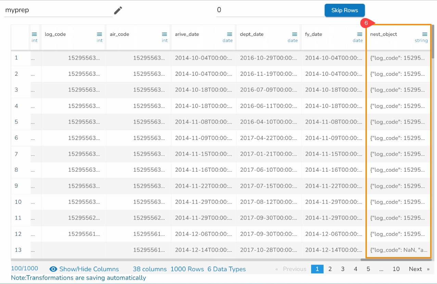Click the Next page link
Viewport: 437px width, 284px height.
(x=415, y=269)
